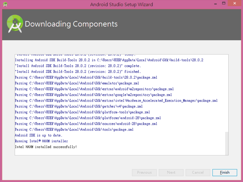Click the disabled Cancel button
The image size is (243, 182).
pyautogui.click(x=198, y=172)
